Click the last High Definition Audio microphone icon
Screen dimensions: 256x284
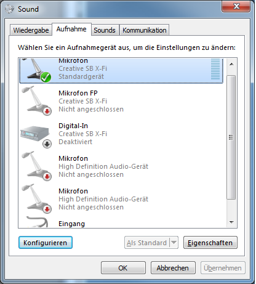(x=36, y=199)
